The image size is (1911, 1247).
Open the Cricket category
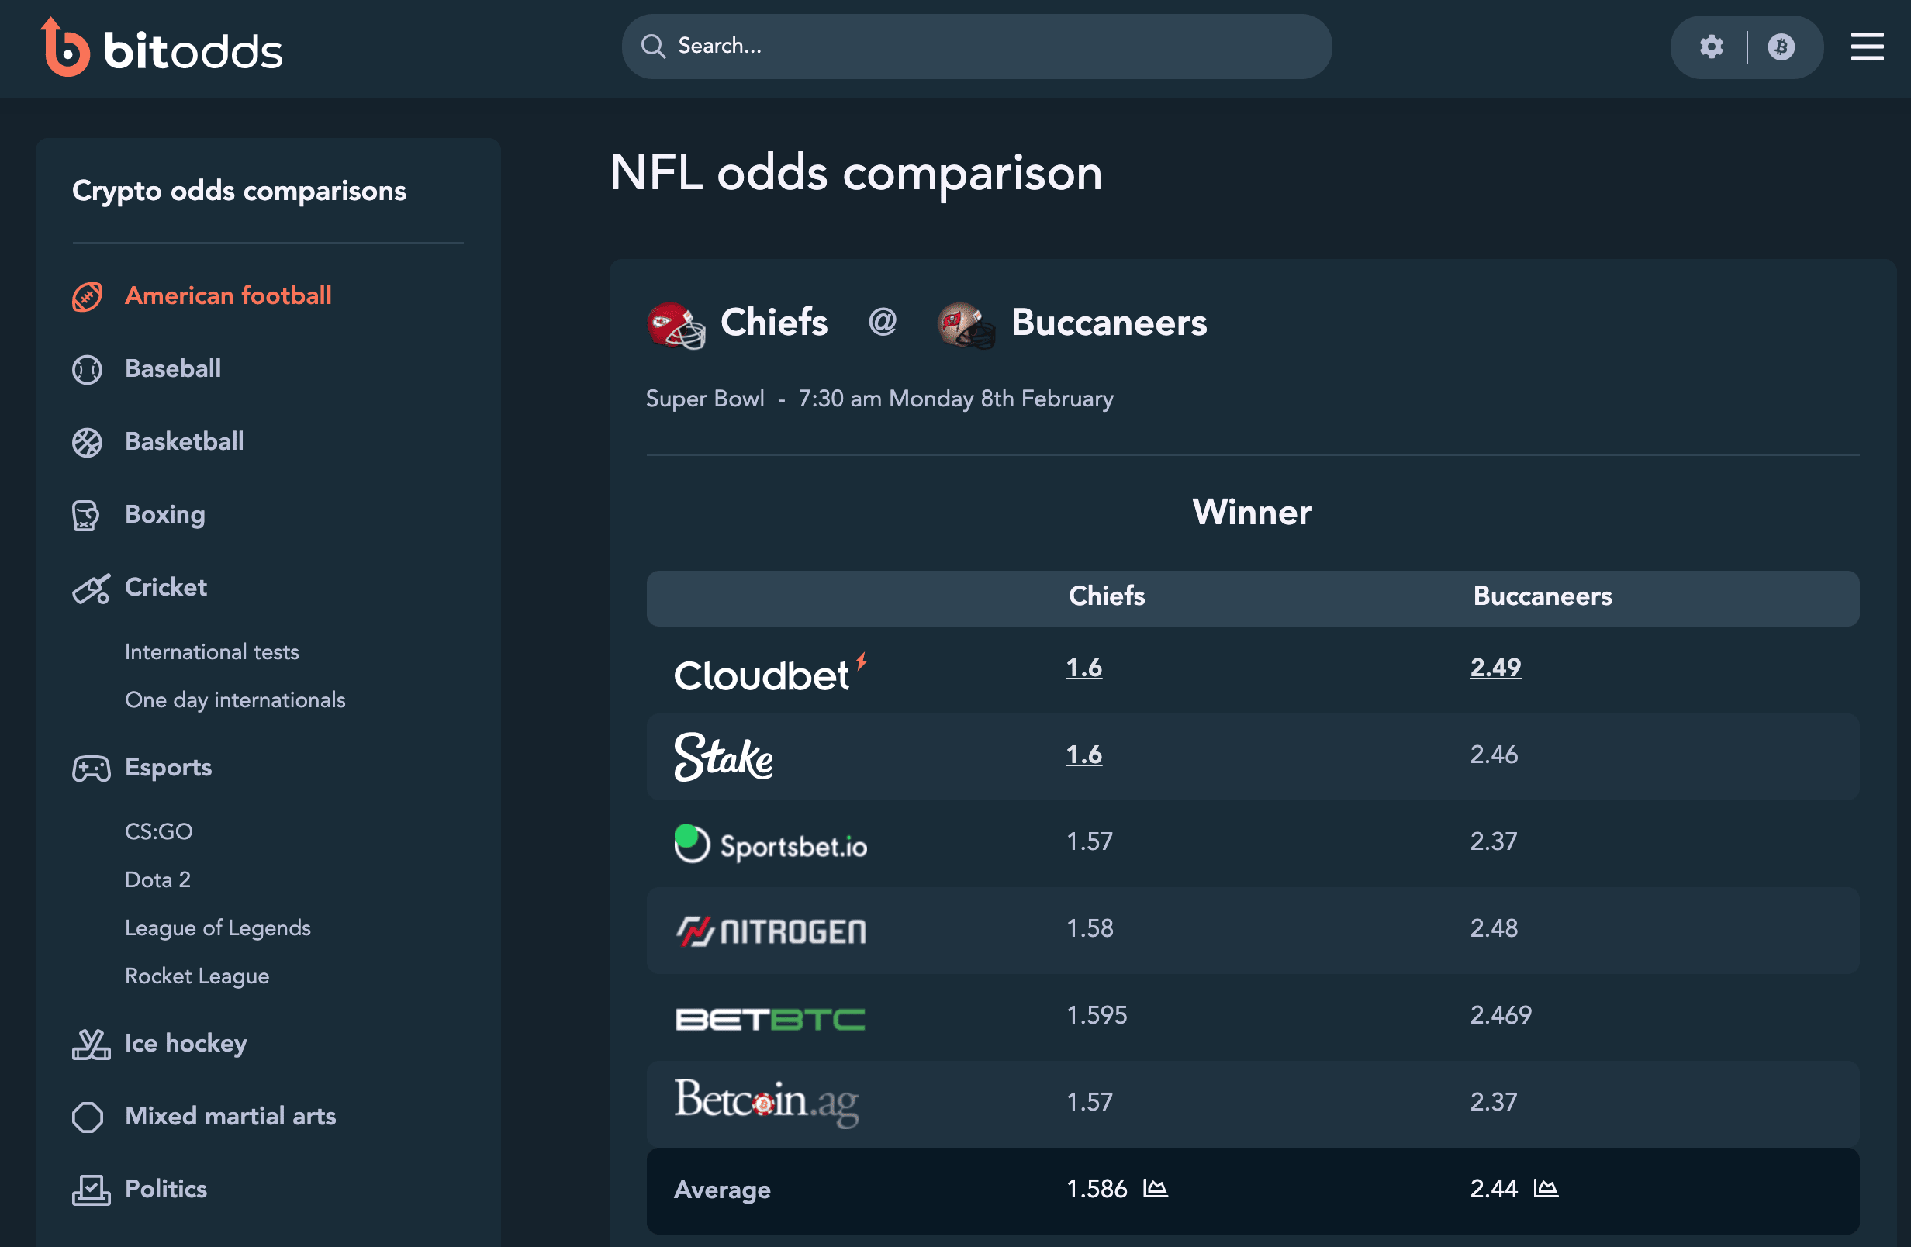[x=165, y=587]
